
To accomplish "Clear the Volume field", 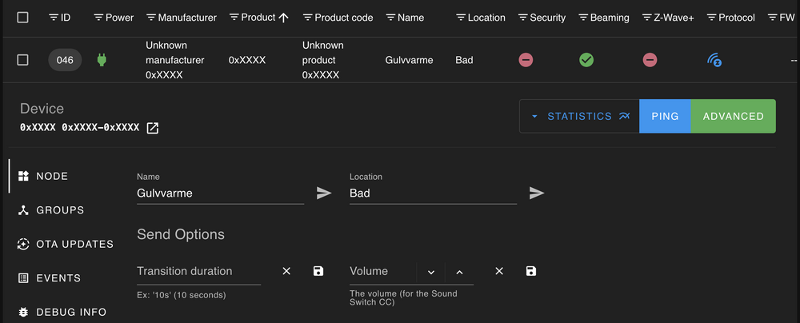I will [499, 271].
